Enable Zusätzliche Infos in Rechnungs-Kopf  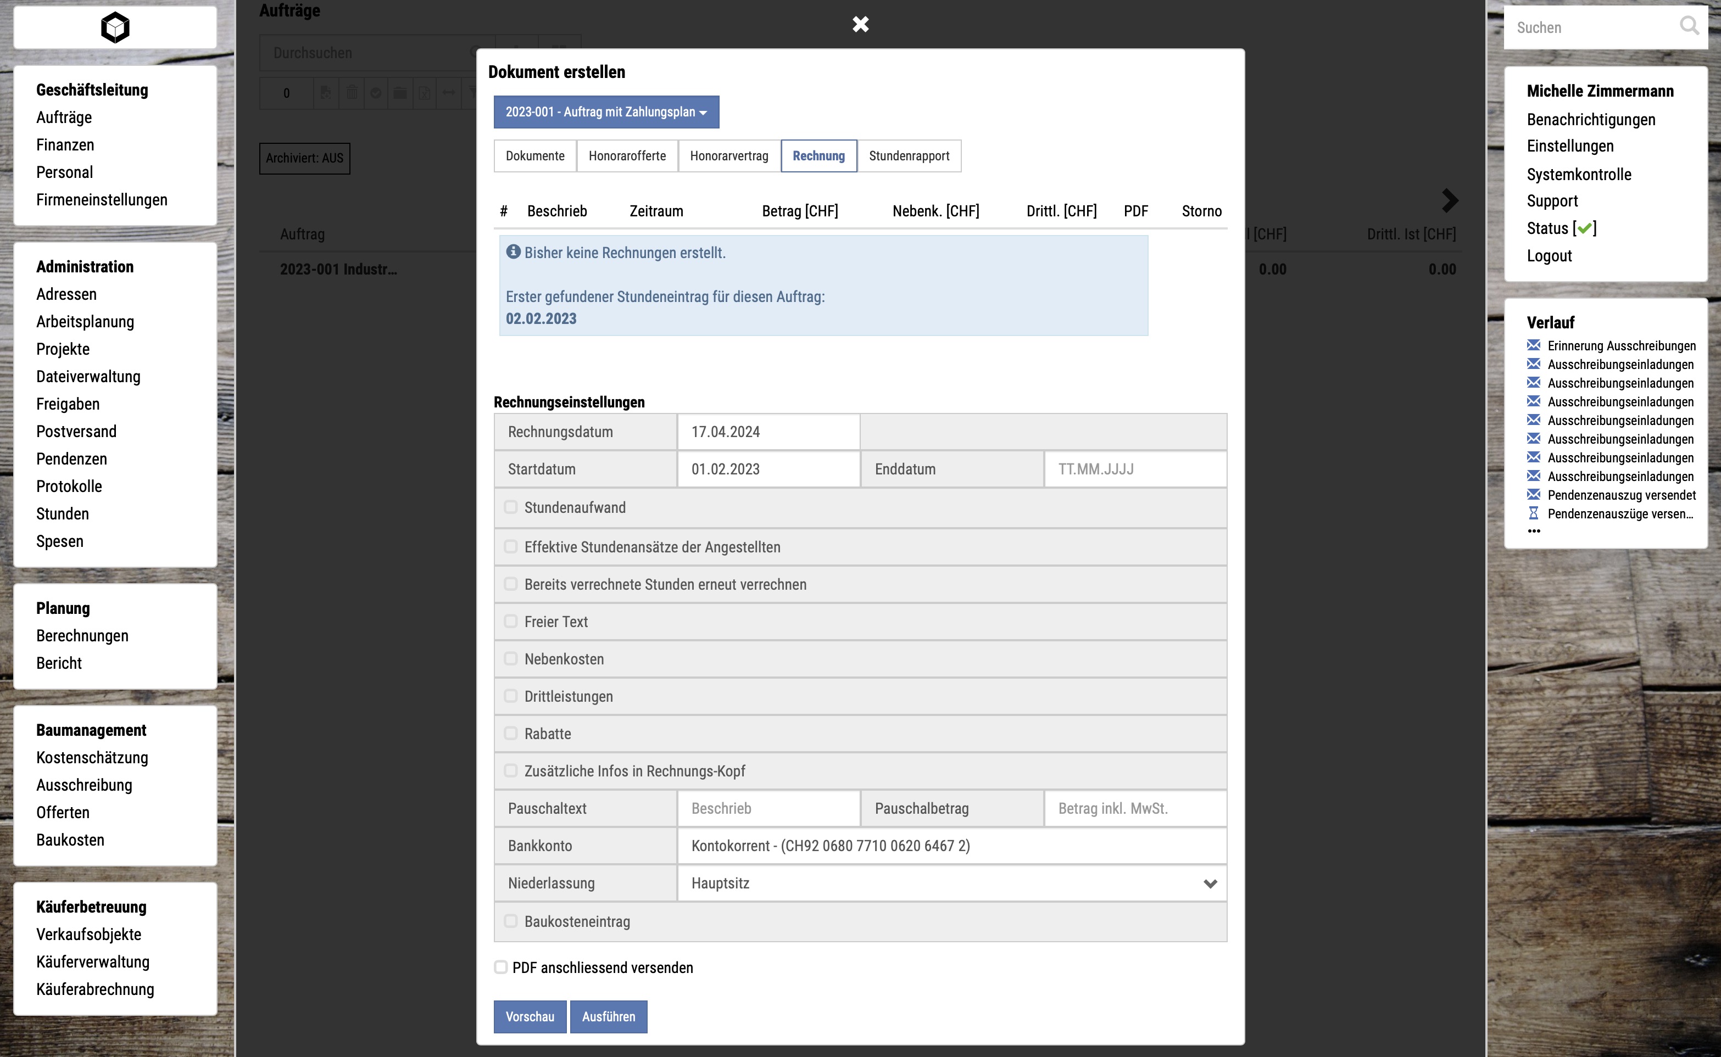pos(510,770)
